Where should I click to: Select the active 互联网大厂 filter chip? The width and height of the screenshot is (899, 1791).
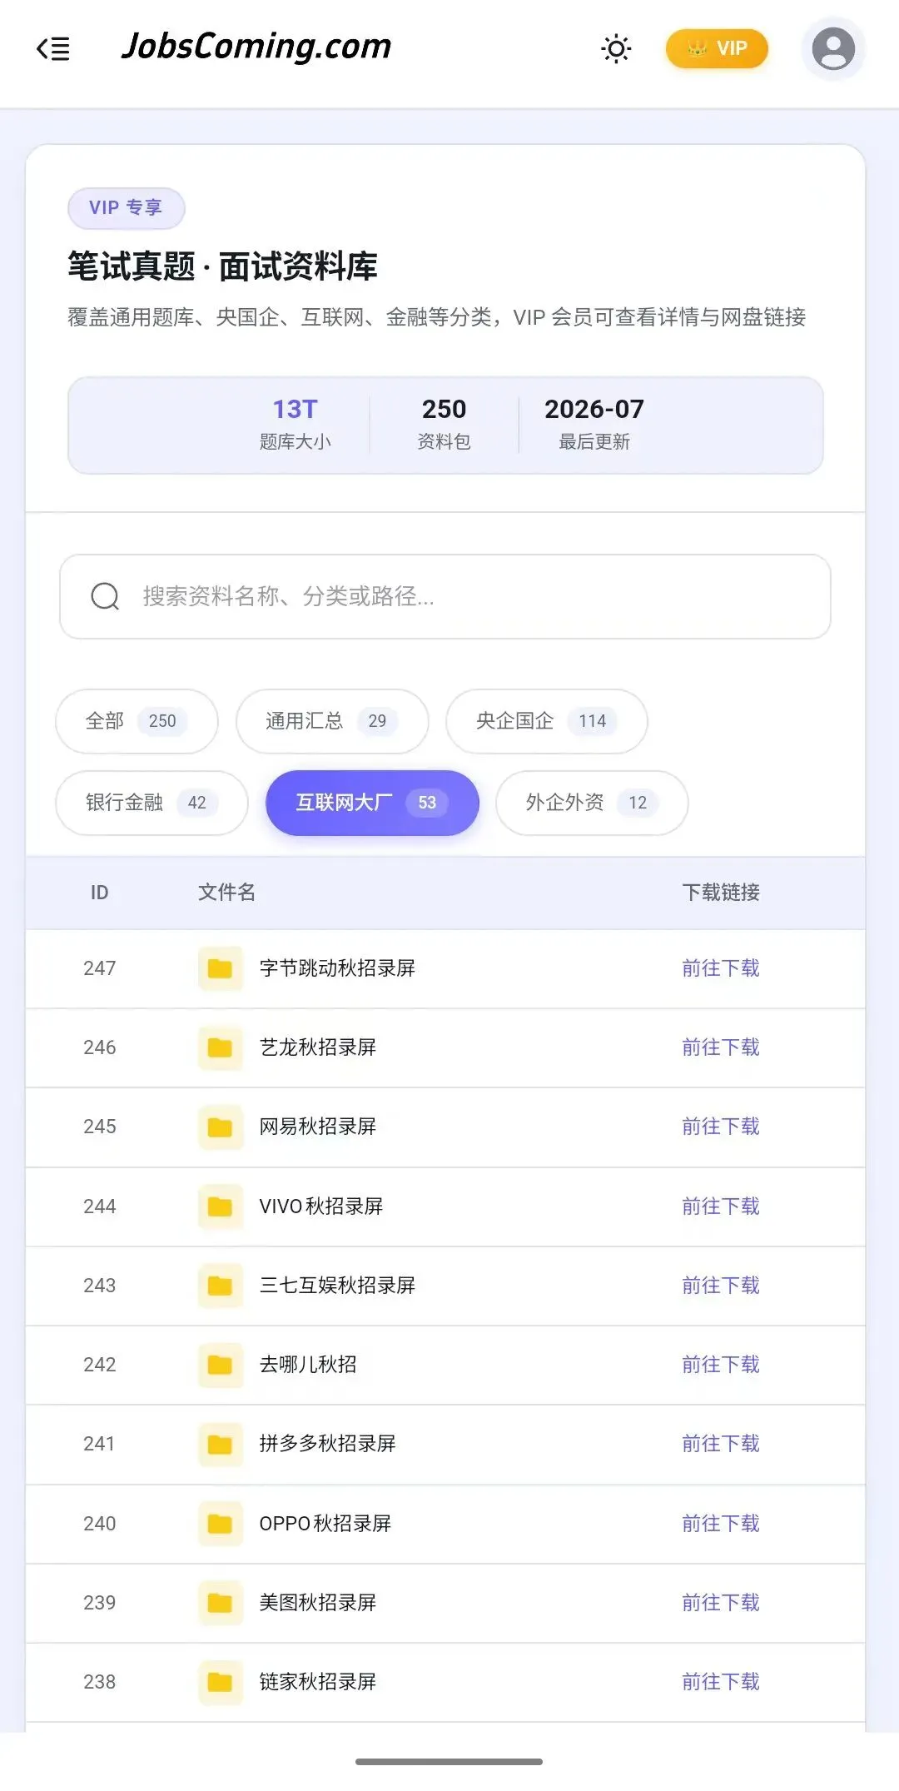372,803
